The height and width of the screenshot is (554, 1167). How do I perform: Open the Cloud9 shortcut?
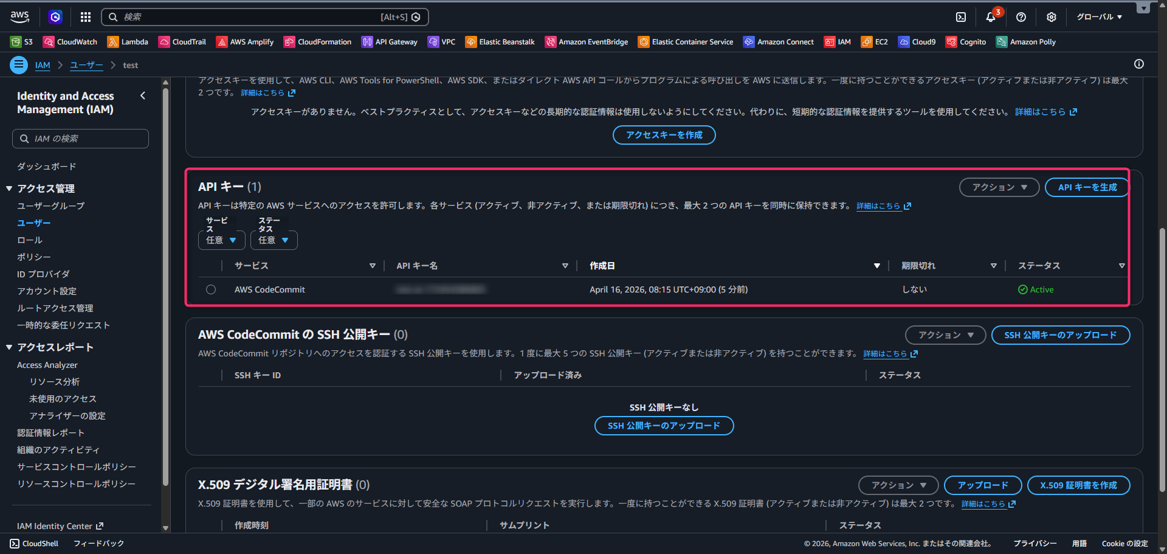[x=917, y=42]
